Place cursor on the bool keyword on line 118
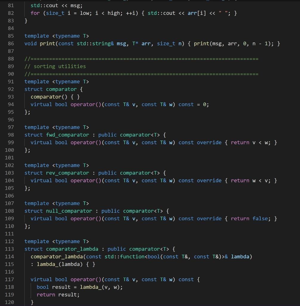 [x=43, y=287]
